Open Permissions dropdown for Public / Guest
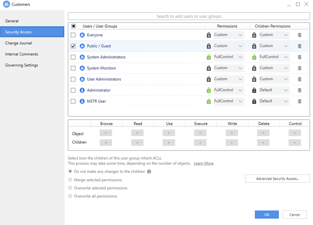This screenshot has height=225, width=313. coord(229,46)
